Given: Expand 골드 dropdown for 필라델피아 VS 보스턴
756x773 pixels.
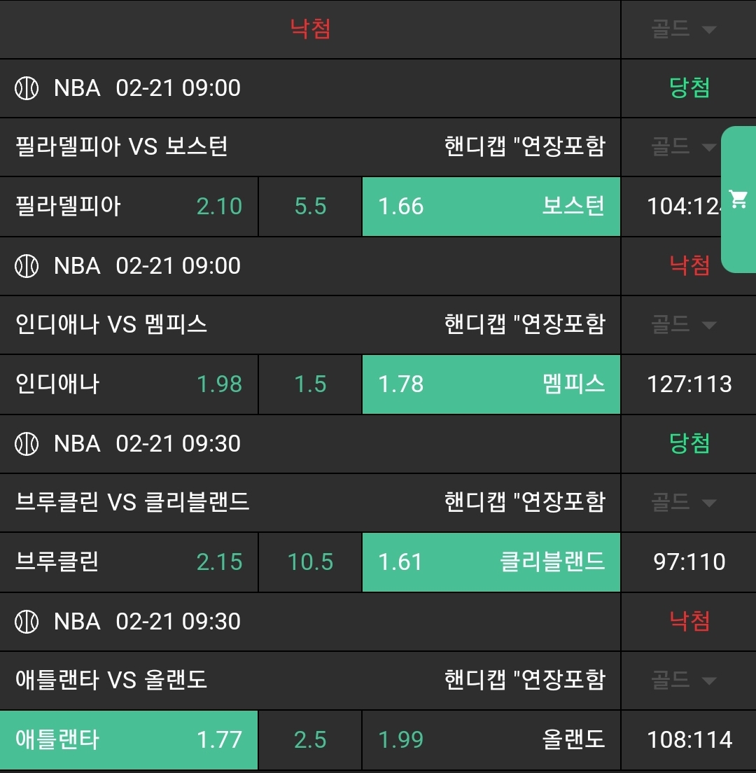Looking at the screenshot, I should [x=684, y=147].
